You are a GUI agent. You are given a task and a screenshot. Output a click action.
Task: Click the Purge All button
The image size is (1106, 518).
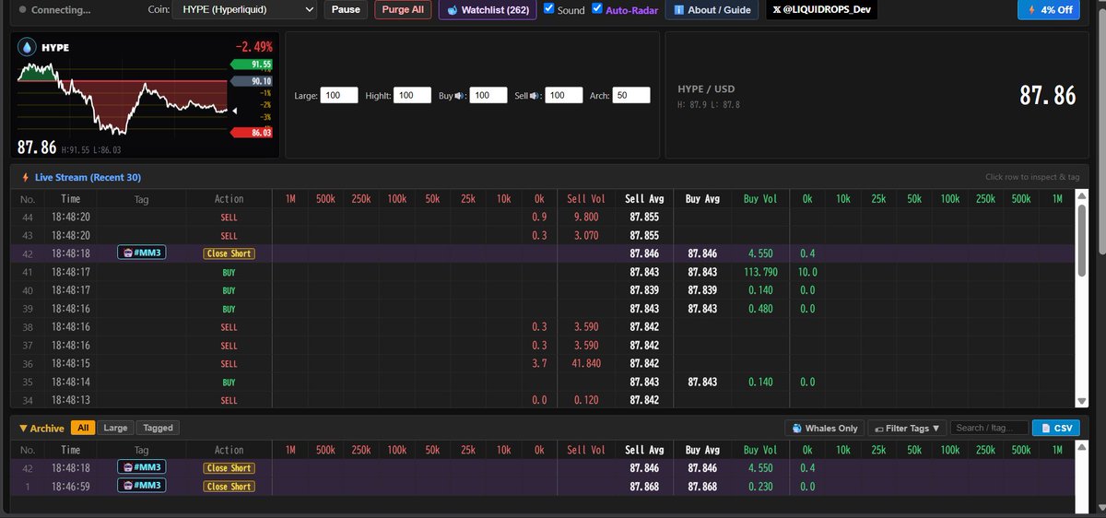(403, 10)
